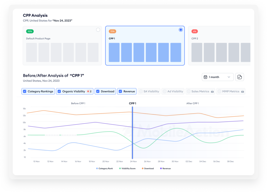Click the green 92% badge
This screenshot has height=192, width=267.
pos(30,31)
